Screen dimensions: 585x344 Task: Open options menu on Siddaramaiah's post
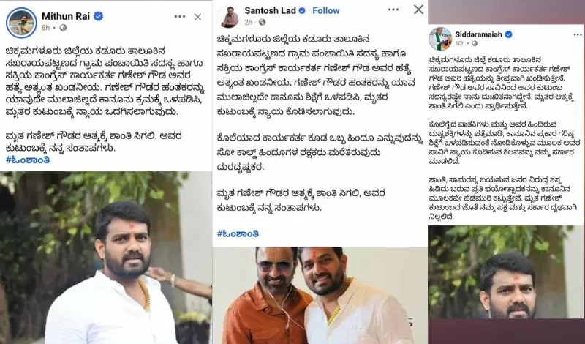(578, 34)
